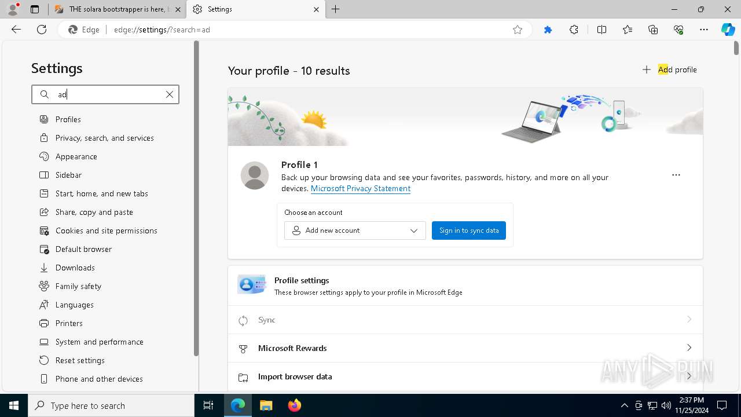Open Settings and more ellipsis menu

[x=704, y=30]
